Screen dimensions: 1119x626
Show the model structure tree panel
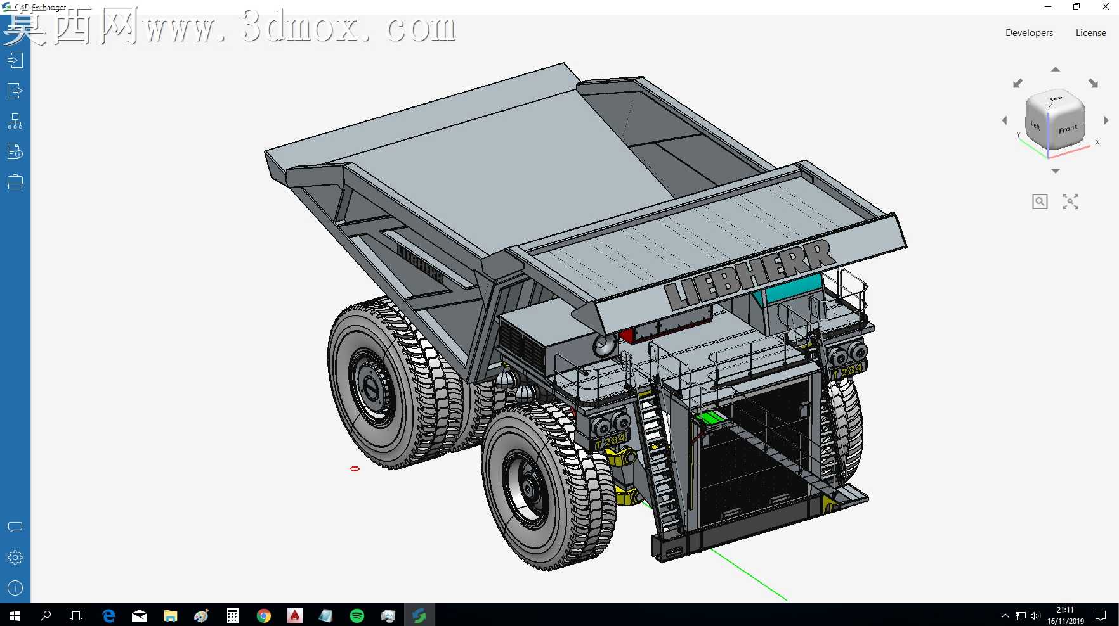coord(15,121)
